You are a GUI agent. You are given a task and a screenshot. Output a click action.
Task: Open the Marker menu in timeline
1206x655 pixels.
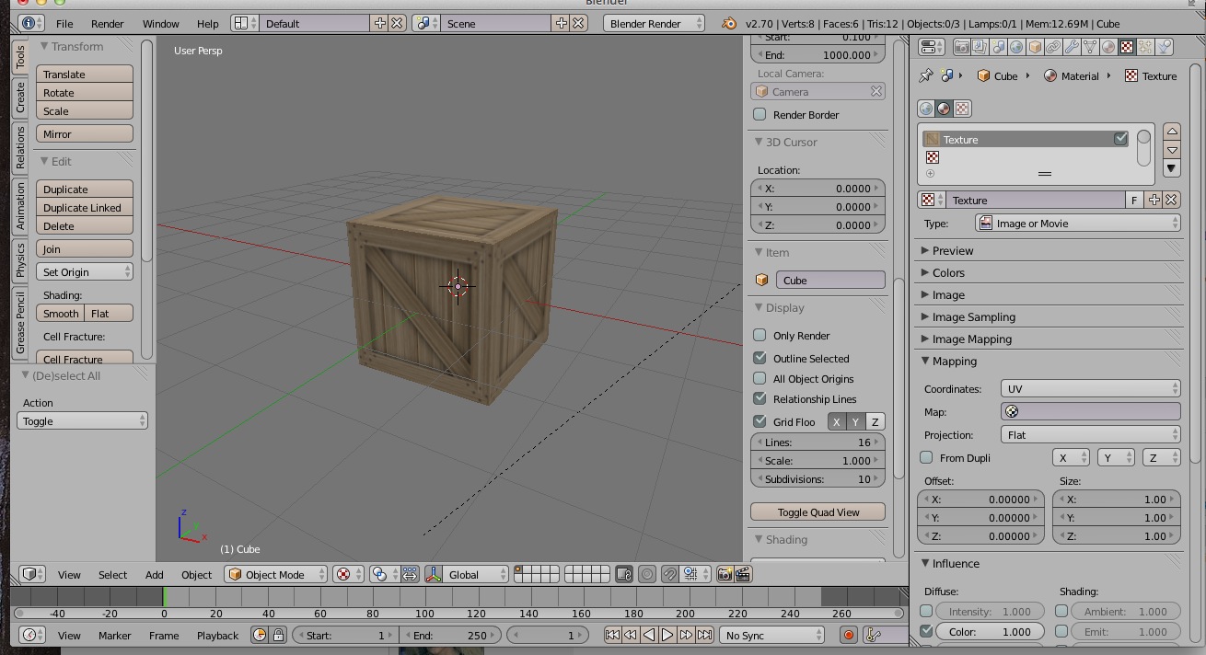[114, 635]
